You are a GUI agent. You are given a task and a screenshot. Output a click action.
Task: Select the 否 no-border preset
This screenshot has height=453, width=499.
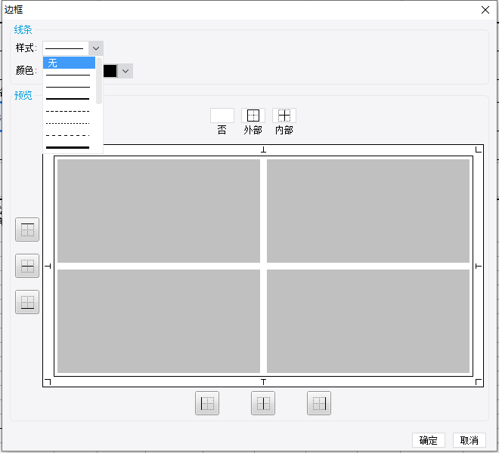click(222, 116)
